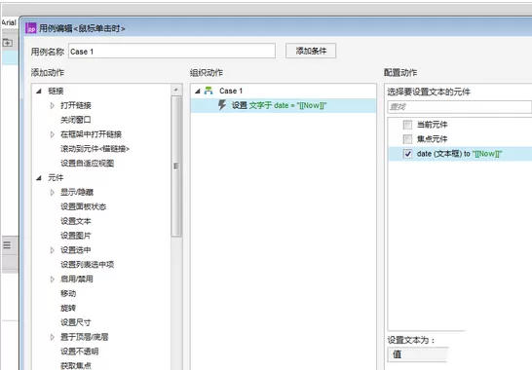Viewport: 532px width, 370px height.
Task: Check the 当前元件 checkbox
Action: coord(407,125)
